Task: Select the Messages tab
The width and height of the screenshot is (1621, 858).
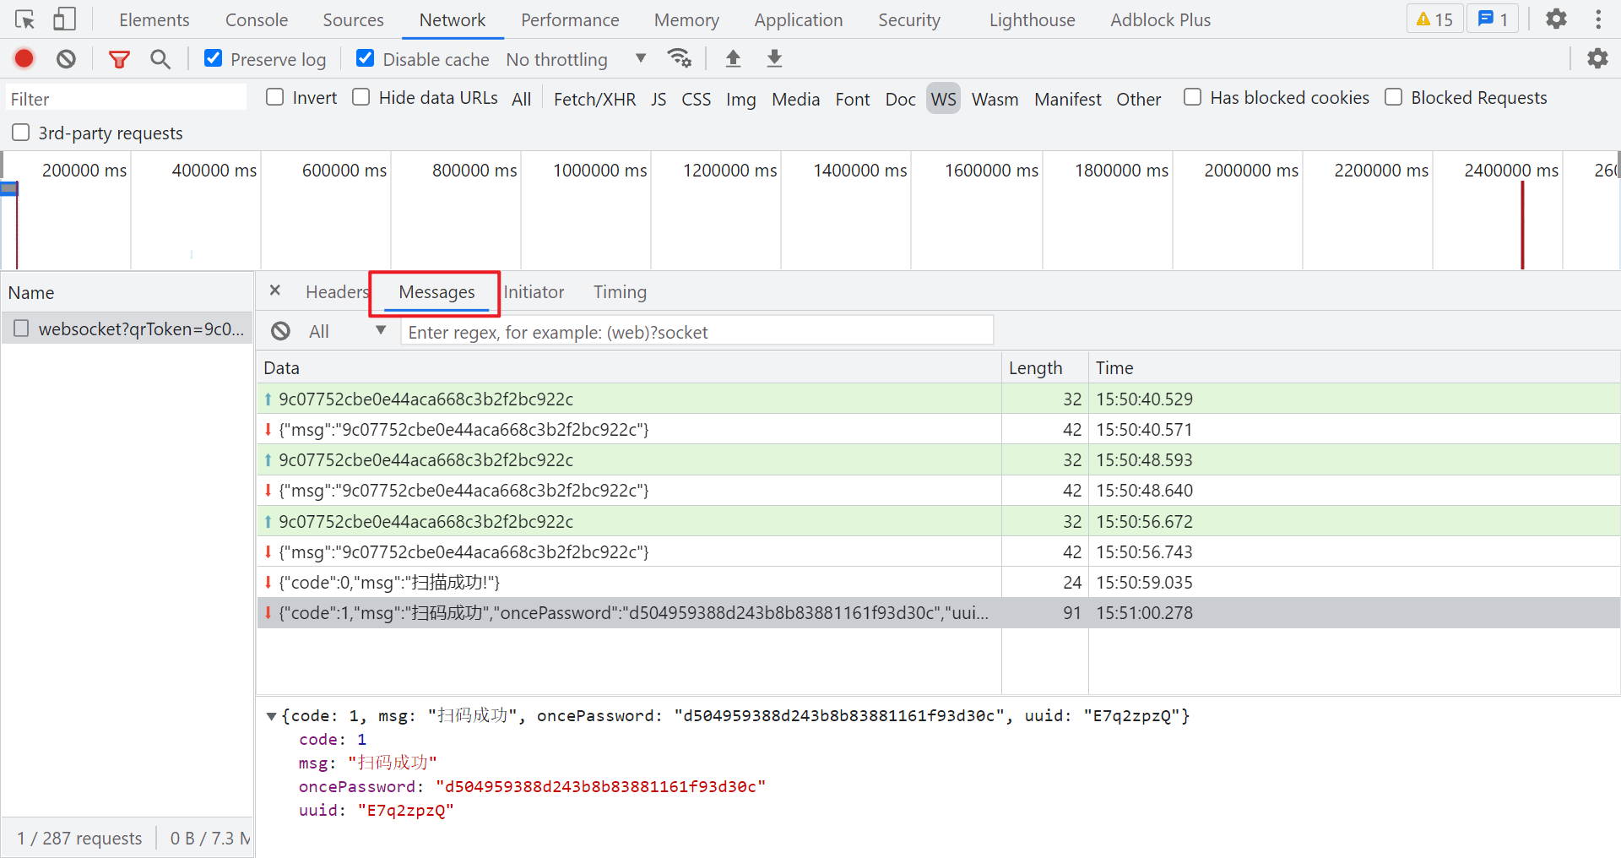Action: pyautogui.click(x=436, y=292)
